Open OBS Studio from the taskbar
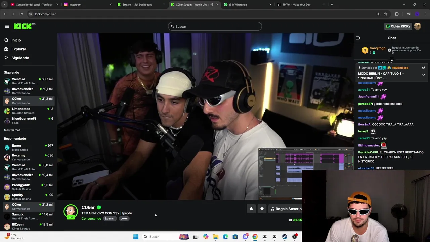The height and width of the screenshot is (242, 430). pyautogui.click(x=295, y=237)
